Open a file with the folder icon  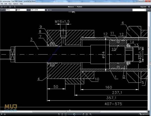(x=2, y=7)
